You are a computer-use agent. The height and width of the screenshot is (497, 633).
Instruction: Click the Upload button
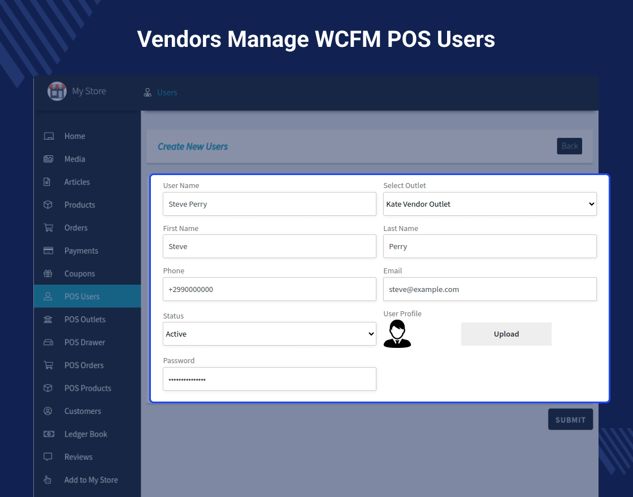pyautogui.click(x=506, y=334)
